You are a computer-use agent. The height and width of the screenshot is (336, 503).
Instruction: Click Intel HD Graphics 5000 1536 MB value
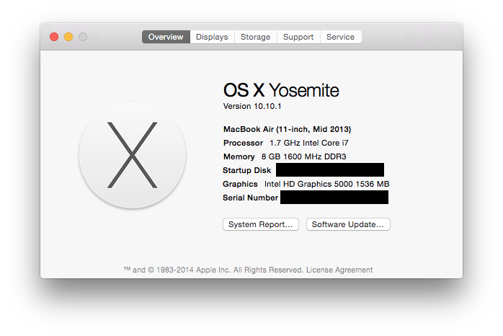pyautogui.click(x=326, y=184)
